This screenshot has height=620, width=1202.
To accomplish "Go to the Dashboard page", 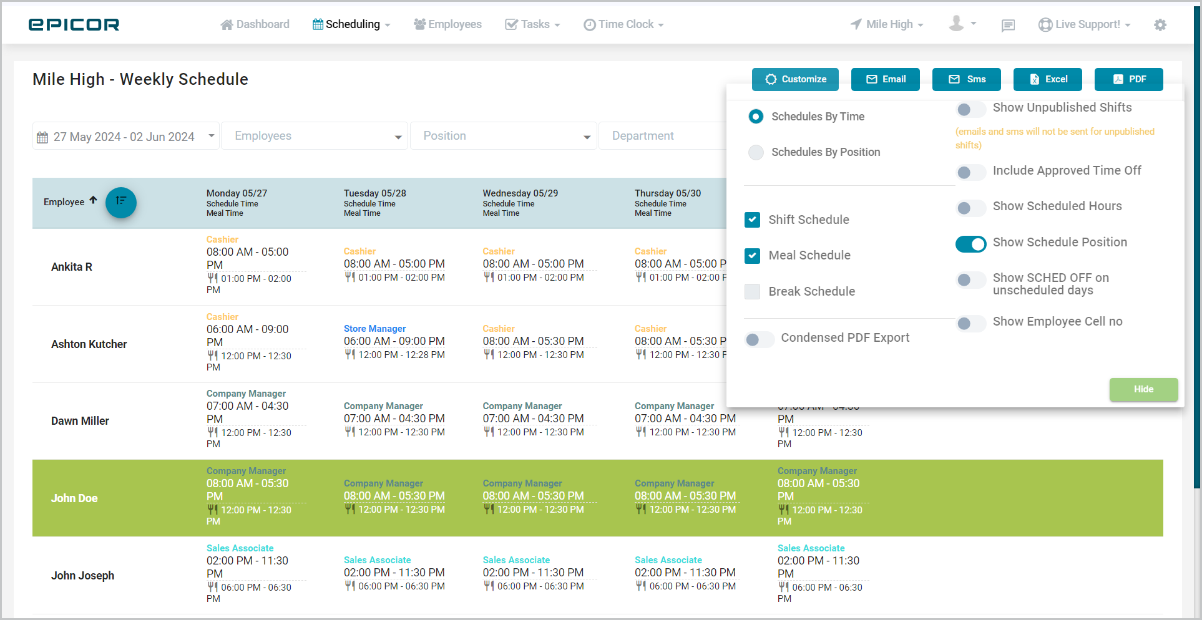I will point(255,24).
